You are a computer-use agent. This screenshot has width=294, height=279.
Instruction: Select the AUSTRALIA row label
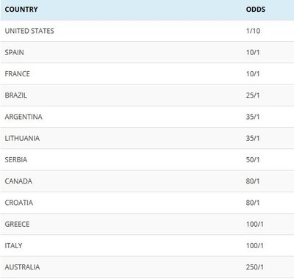tap(22, 267)
